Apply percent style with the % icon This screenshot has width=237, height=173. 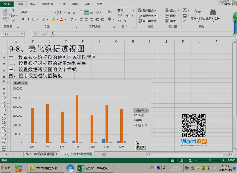pos(128,16)
